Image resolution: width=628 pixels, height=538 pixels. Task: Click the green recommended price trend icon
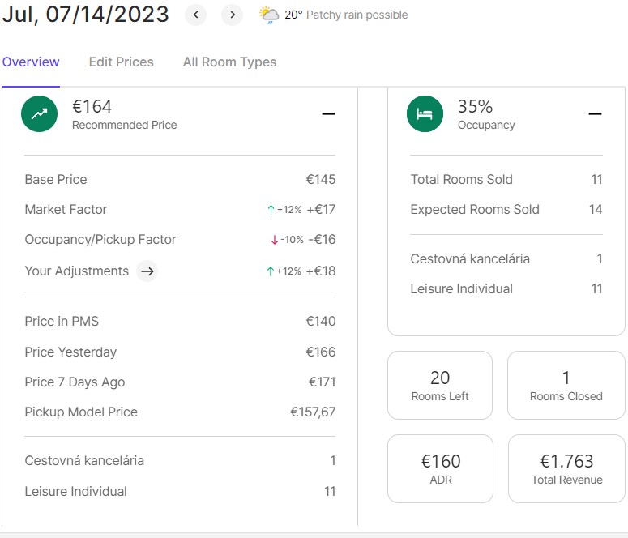coord(39,113)
